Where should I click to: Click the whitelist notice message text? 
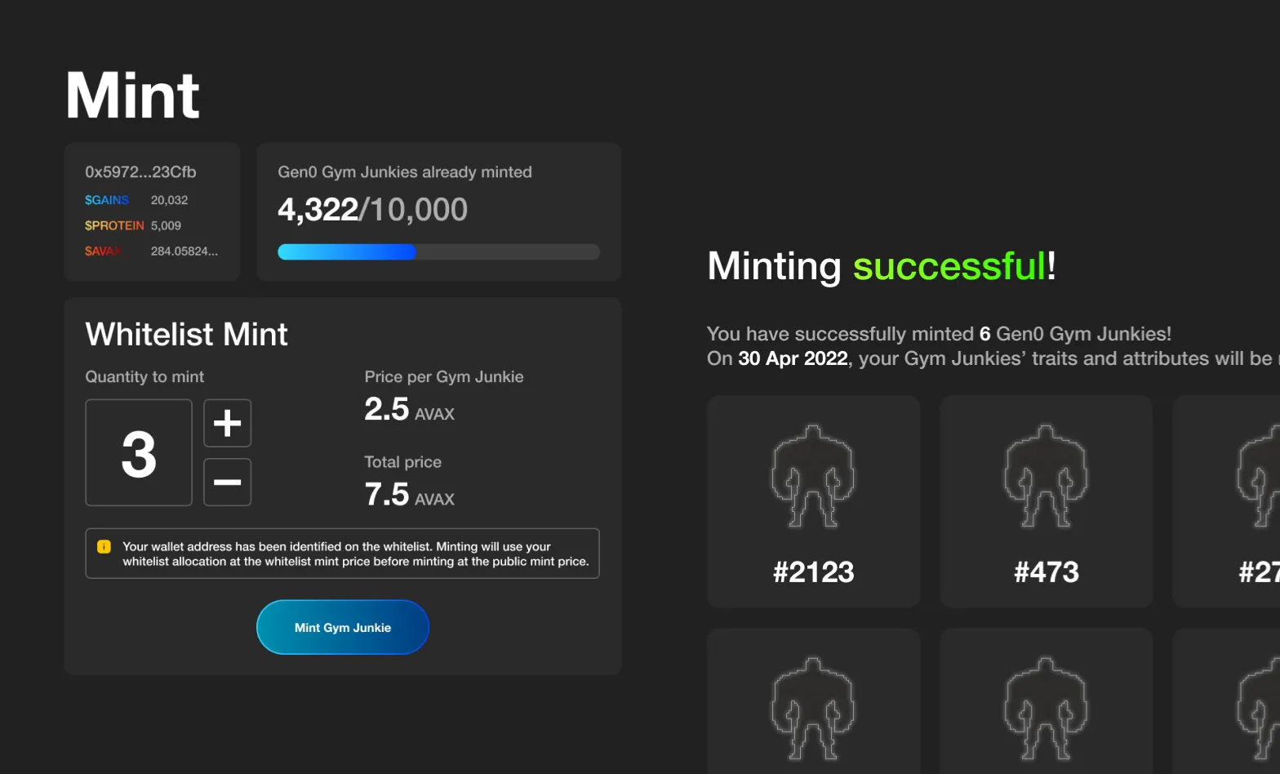click(x=356, y=554)
